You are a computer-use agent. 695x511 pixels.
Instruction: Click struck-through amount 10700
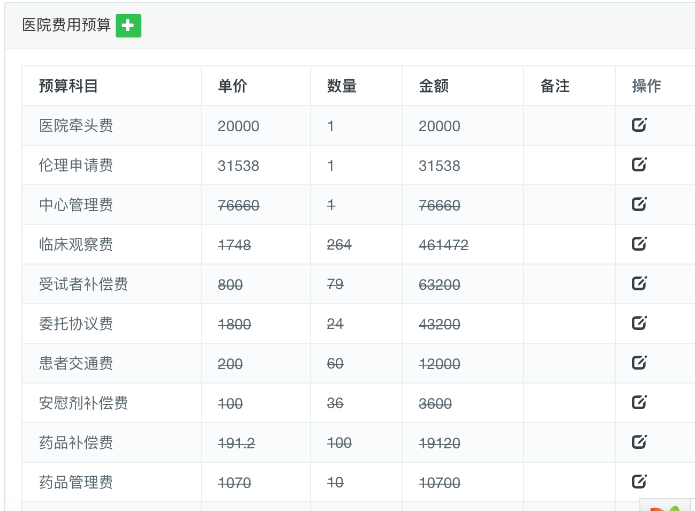440,483
